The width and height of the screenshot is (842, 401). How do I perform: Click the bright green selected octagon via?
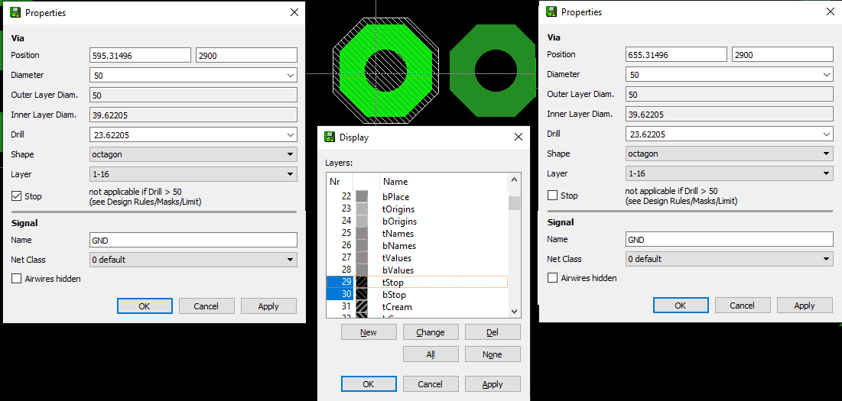click(x=352, y=73)
